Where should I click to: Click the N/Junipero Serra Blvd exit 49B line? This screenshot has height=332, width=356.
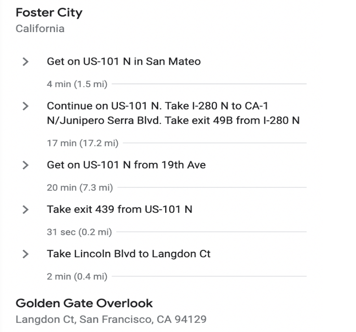173,121
